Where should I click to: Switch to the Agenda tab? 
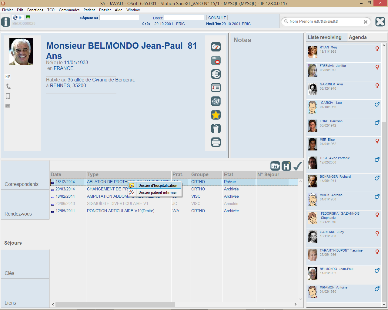click(358, 37)
